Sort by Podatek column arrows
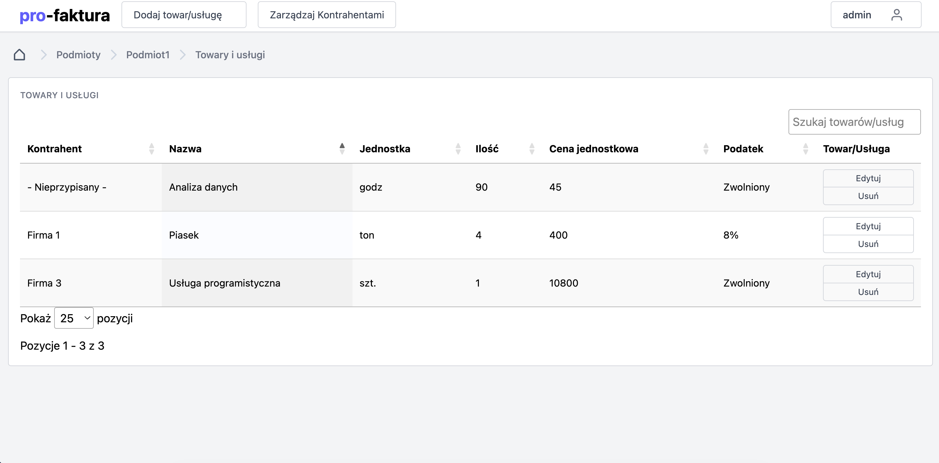939x463 pixels. pos(806,149)
